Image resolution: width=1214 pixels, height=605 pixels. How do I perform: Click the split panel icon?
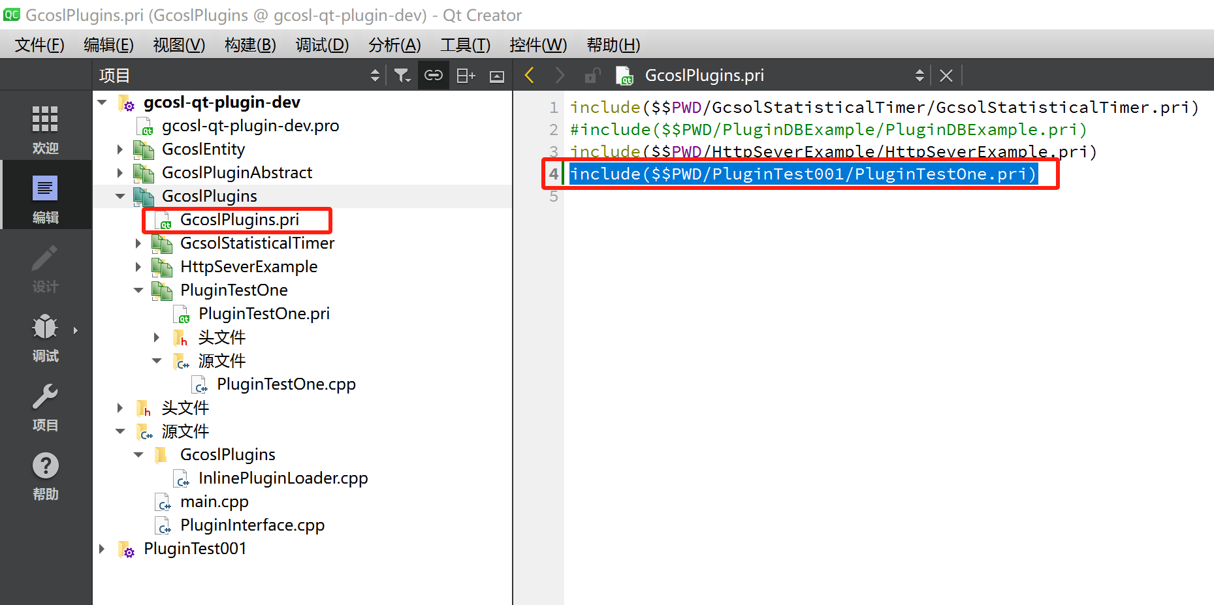pos(466,76)
